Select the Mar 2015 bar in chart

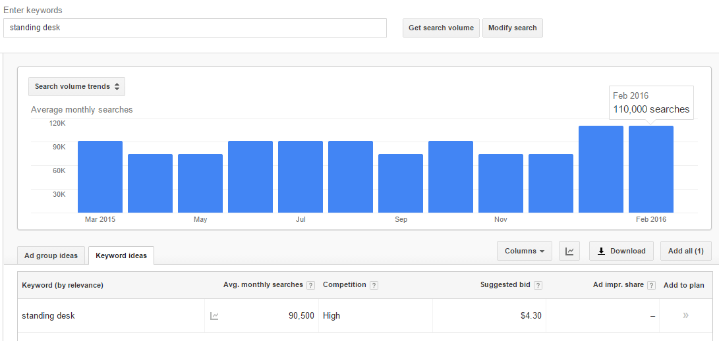click(100, 177)
